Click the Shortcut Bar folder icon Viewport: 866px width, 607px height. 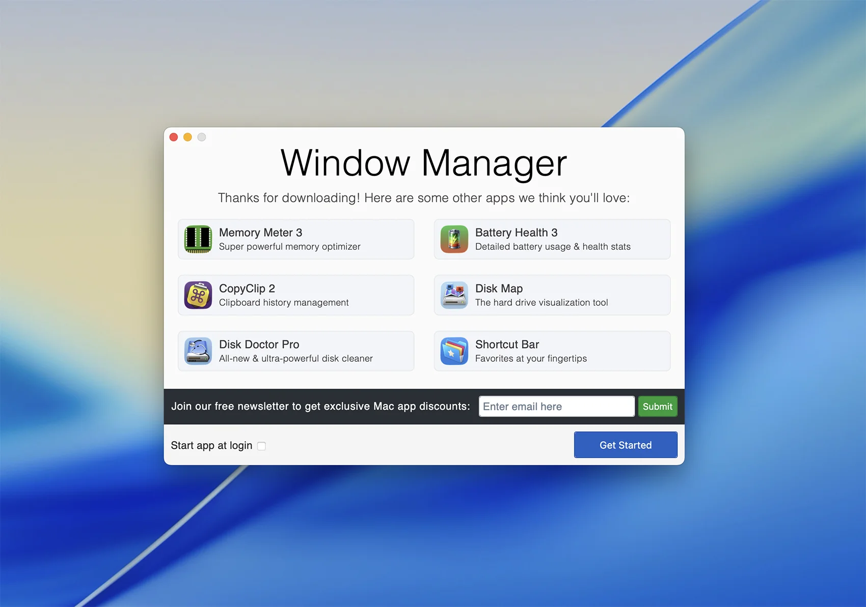[454, 351]
